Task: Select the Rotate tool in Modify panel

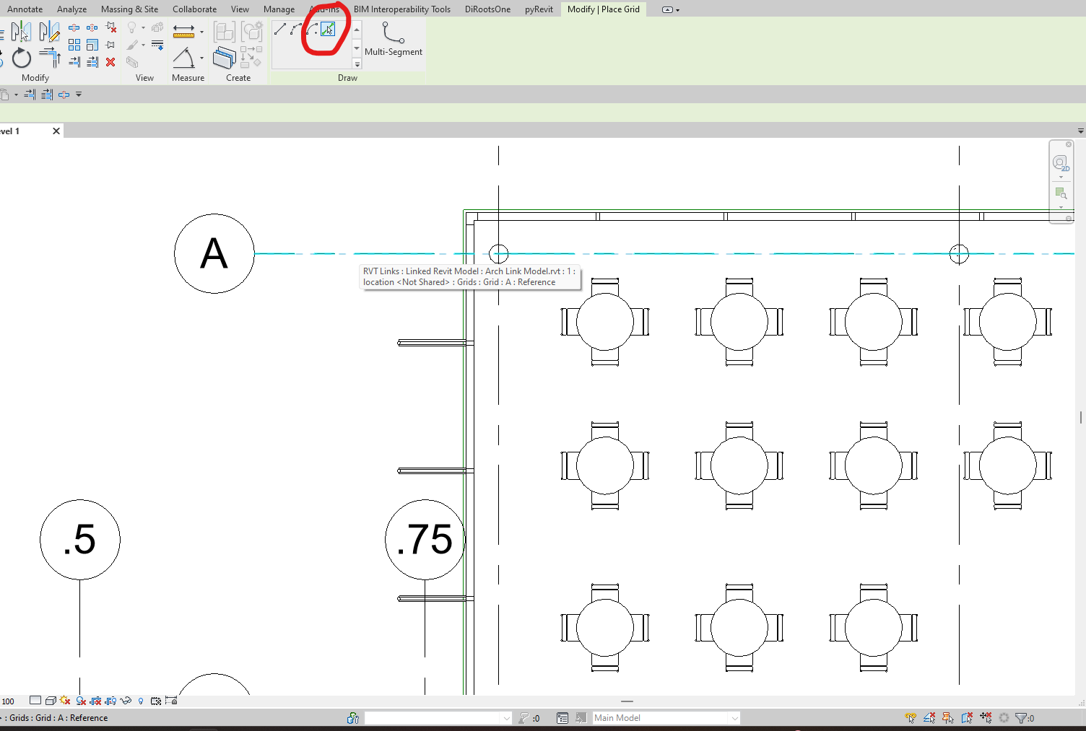Action: [22, 58]
